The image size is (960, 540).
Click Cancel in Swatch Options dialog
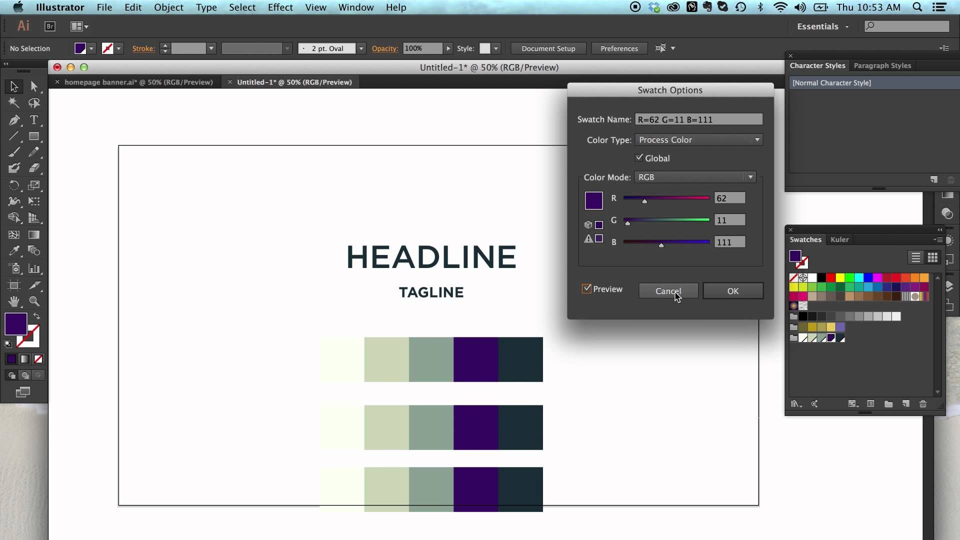click(x=668, y=291)
